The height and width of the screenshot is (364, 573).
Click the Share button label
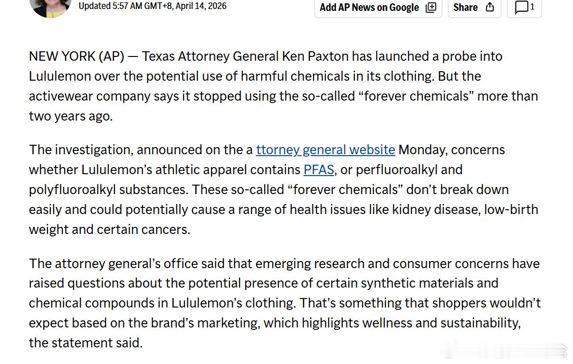(x=465, y=7)
